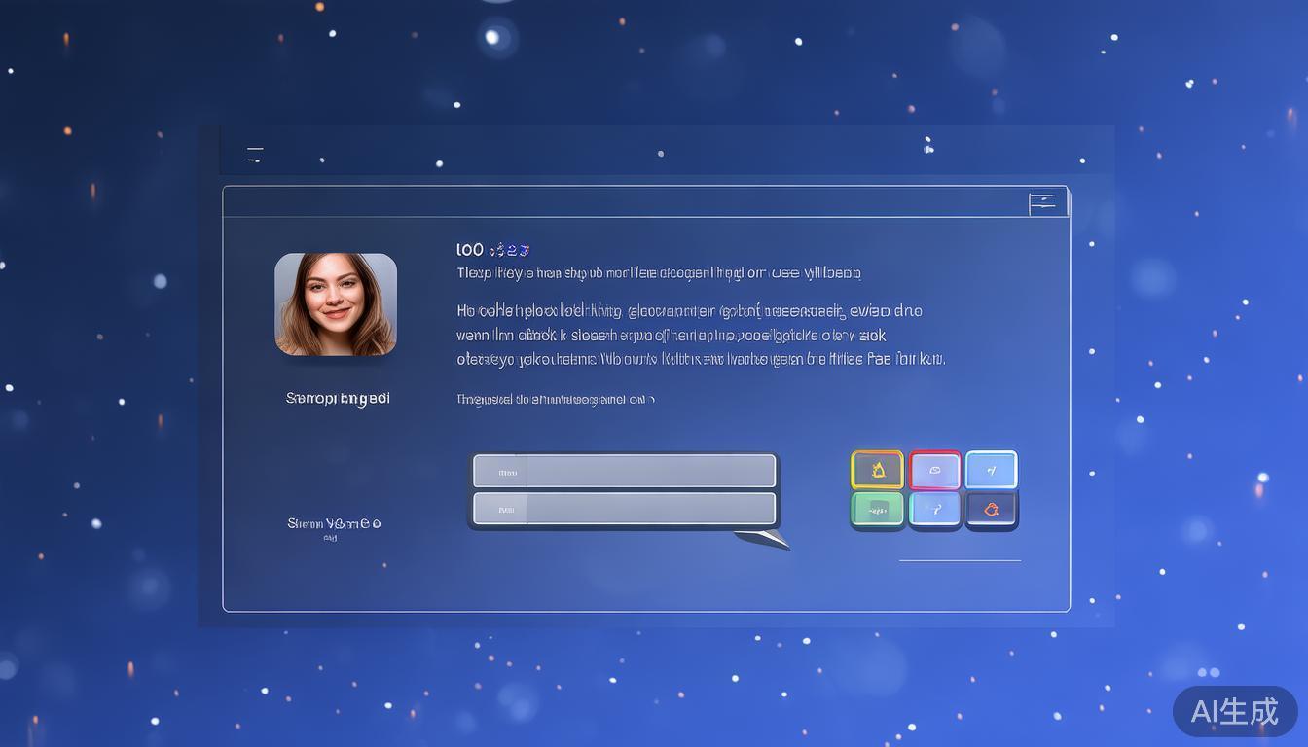Screen dimensions: 1308x747
Task: Open the hamburger menu in the top bar
Action: [255, 154]
